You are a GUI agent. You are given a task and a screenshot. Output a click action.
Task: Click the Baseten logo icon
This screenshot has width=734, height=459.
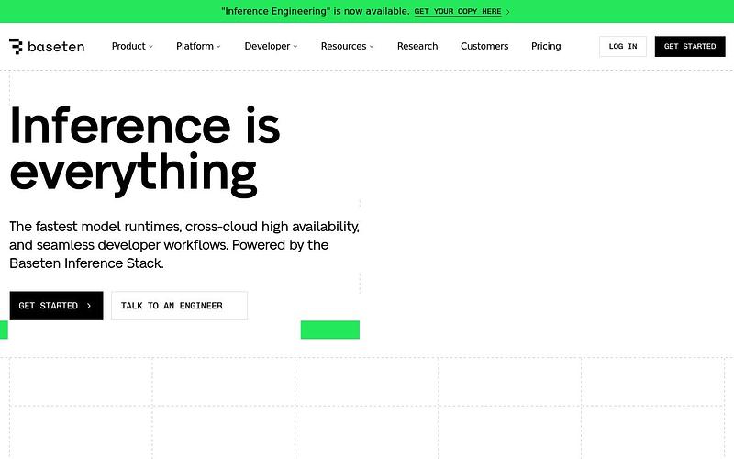coord(16,47)
